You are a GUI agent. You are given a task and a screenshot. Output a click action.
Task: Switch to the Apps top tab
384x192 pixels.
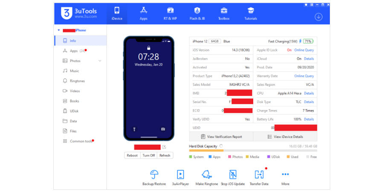pyautogui.click(x=143, y=14)
